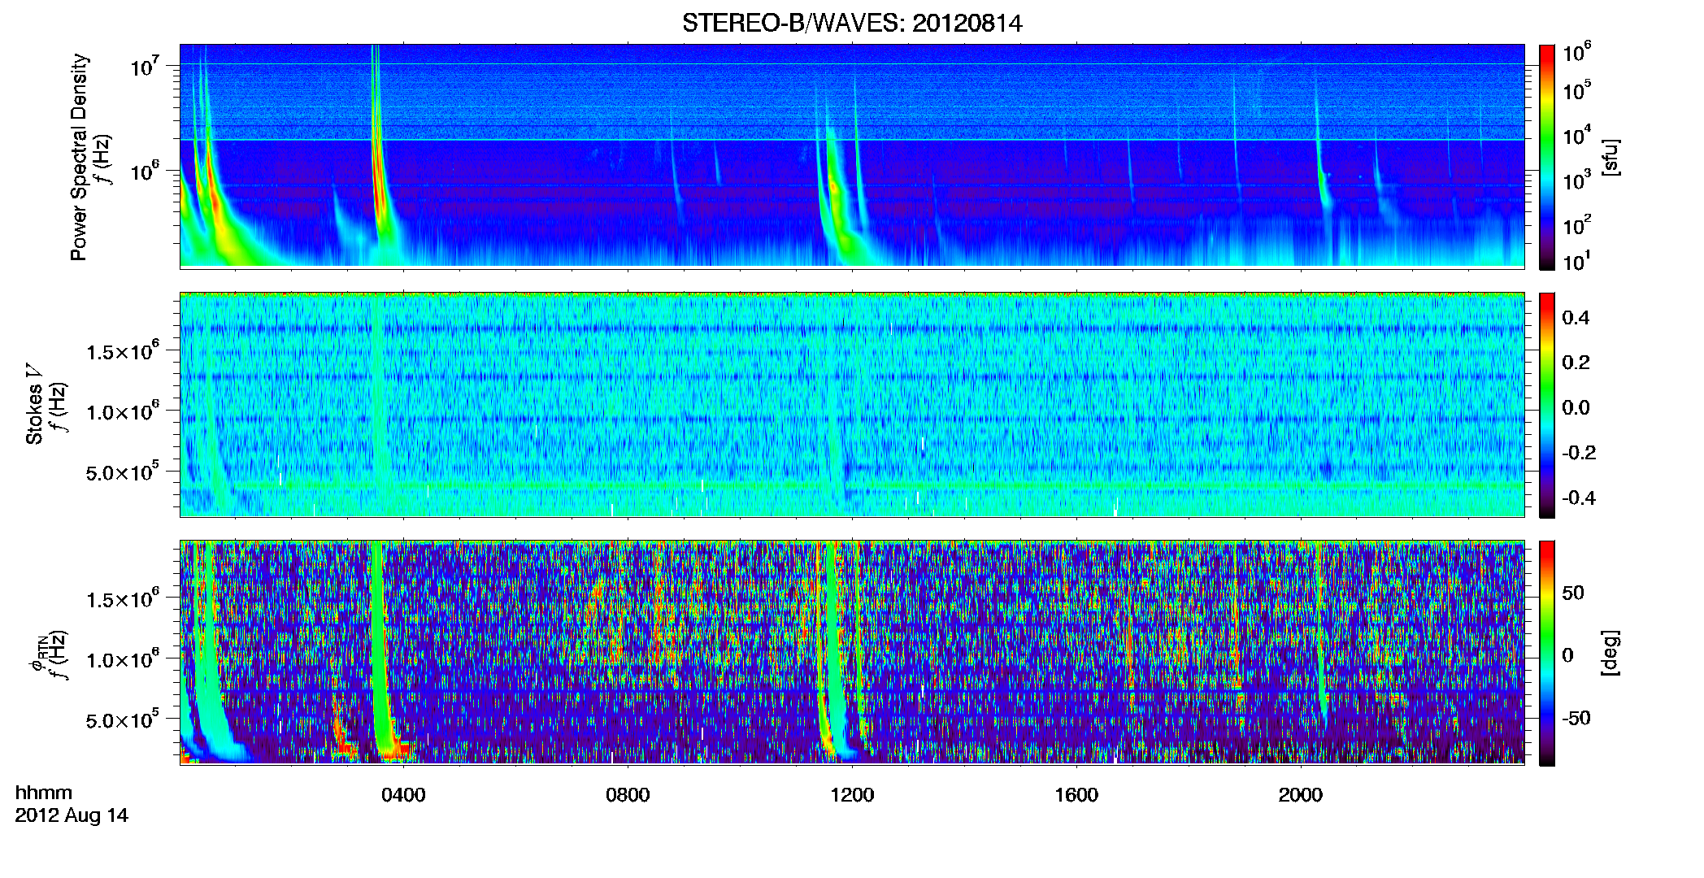The width and height of the screenshot is (1704, 878).
Task: Click the time tick label 0400
Action: click(x=403, y=795)
